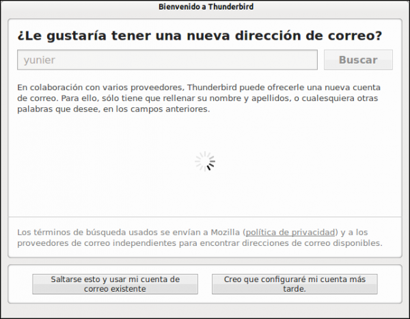Image resolution: width=410 pixels, height=319 pixels.
Task: Open the política de privacidad link
Action: pyautogui.click(x=290, y=232)
